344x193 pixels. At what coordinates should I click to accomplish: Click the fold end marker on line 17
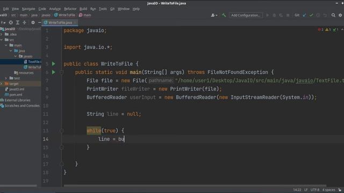pos(62,164)
